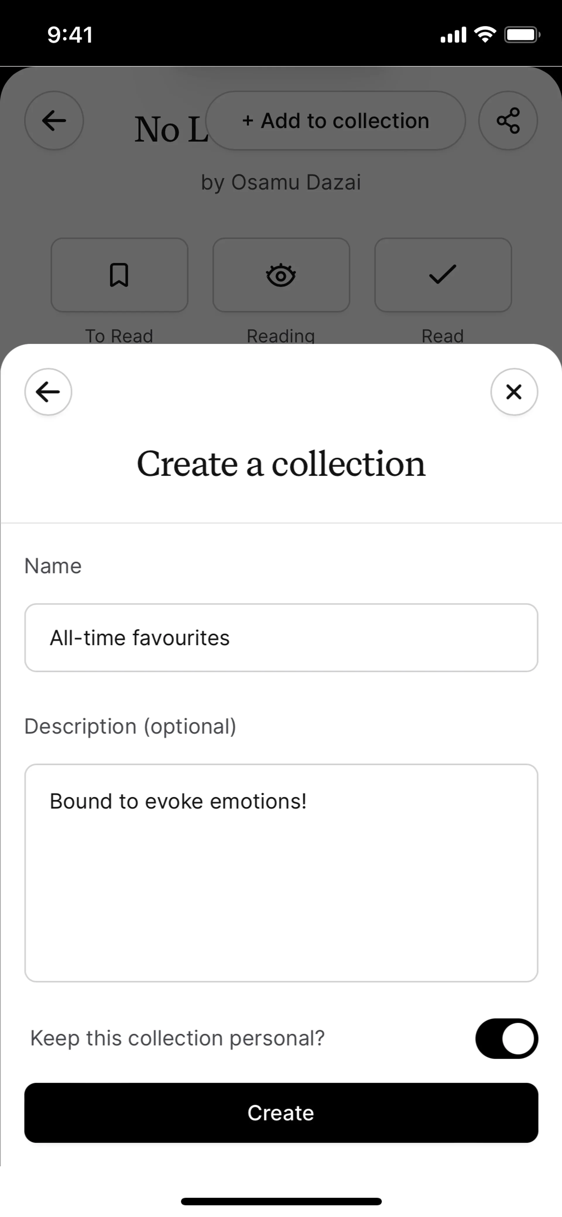This screenshot has width=562, height=1217.
Task: Toggle the Keep this collection personal switch
Action: click(x=506, y=1038)
